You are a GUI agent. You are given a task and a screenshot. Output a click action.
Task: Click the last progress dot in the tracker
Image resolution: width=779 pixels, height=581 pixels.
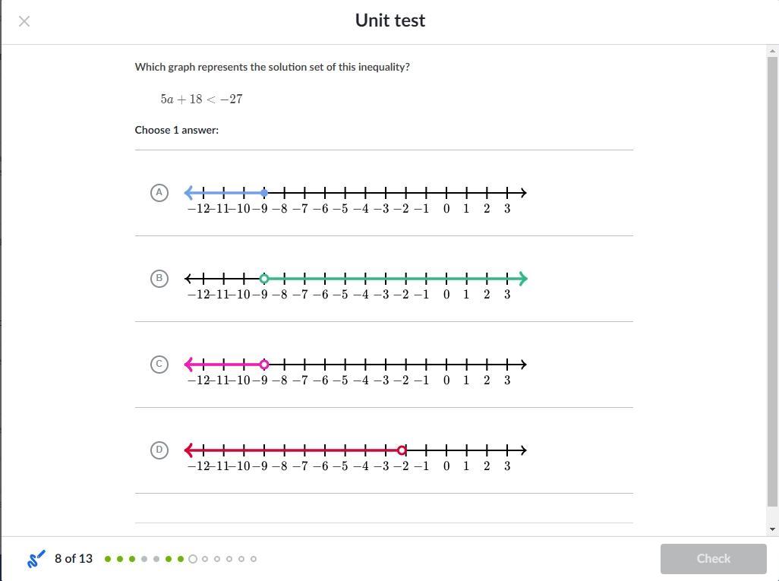[254, 559]
